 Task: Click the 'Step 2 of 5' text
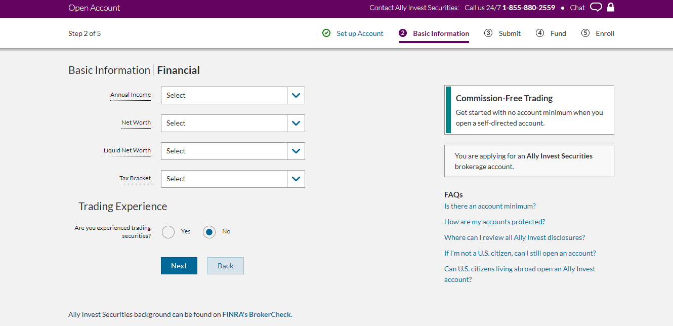(85, 33)
